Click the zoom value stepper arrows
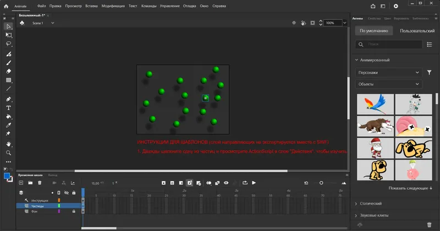This screenshot has width=440, height=231. 321,23
